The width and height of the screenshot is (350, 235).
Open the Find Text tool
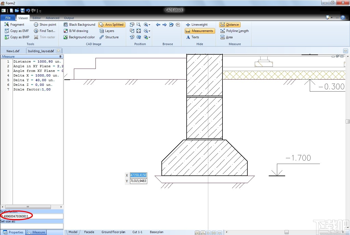coord(45,31)
